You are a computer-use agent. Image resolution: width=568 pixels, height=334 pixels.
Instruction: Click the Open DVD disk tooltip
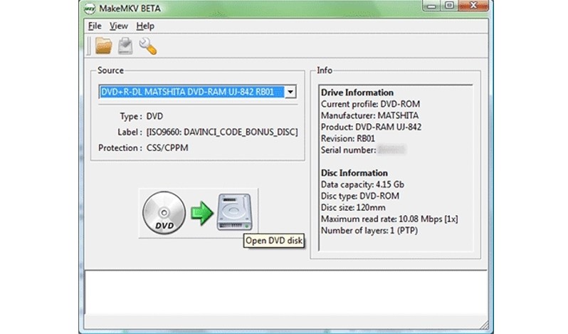274,241
